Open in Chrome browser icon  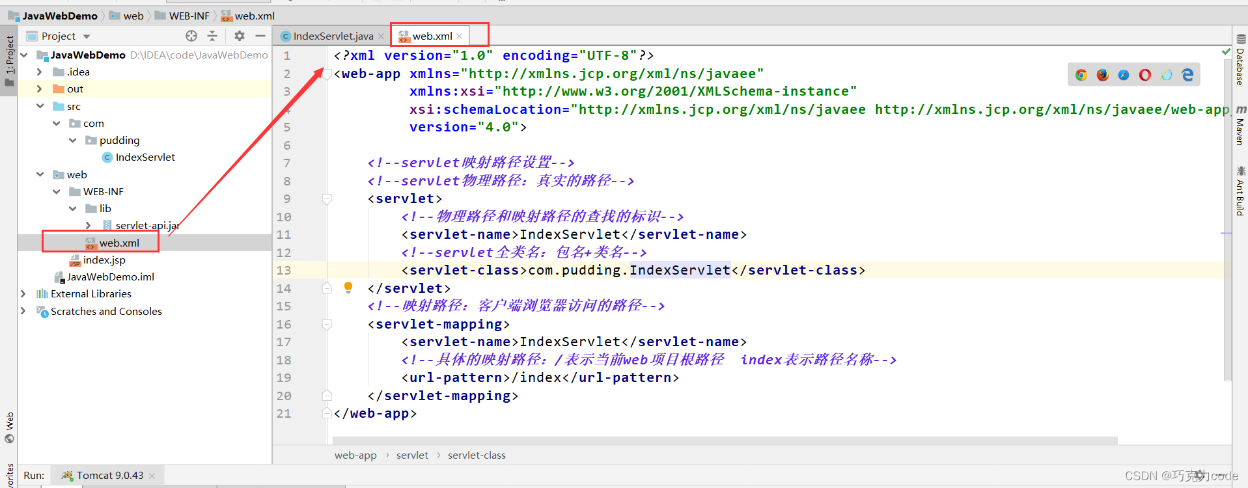pyautogui.click(x=1081, y=75)
